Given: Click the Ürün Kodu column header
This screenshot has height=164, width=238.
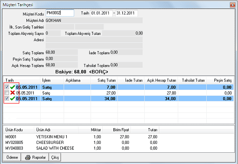Looking at the screenshot, I should [x=19, y=130].
